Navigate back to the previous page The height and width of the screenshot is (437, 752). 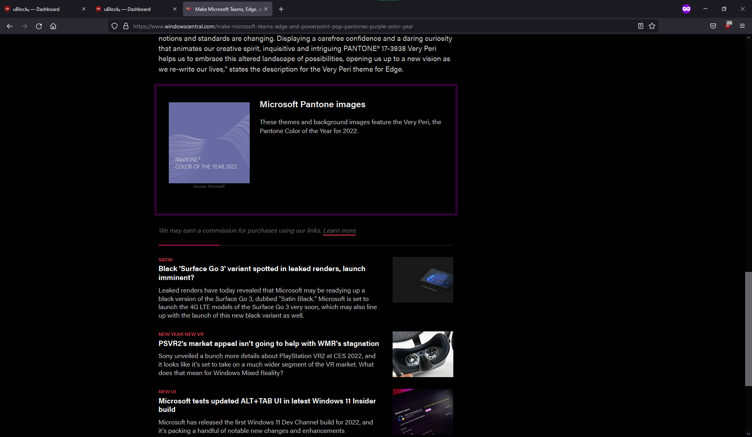[9, 26]
